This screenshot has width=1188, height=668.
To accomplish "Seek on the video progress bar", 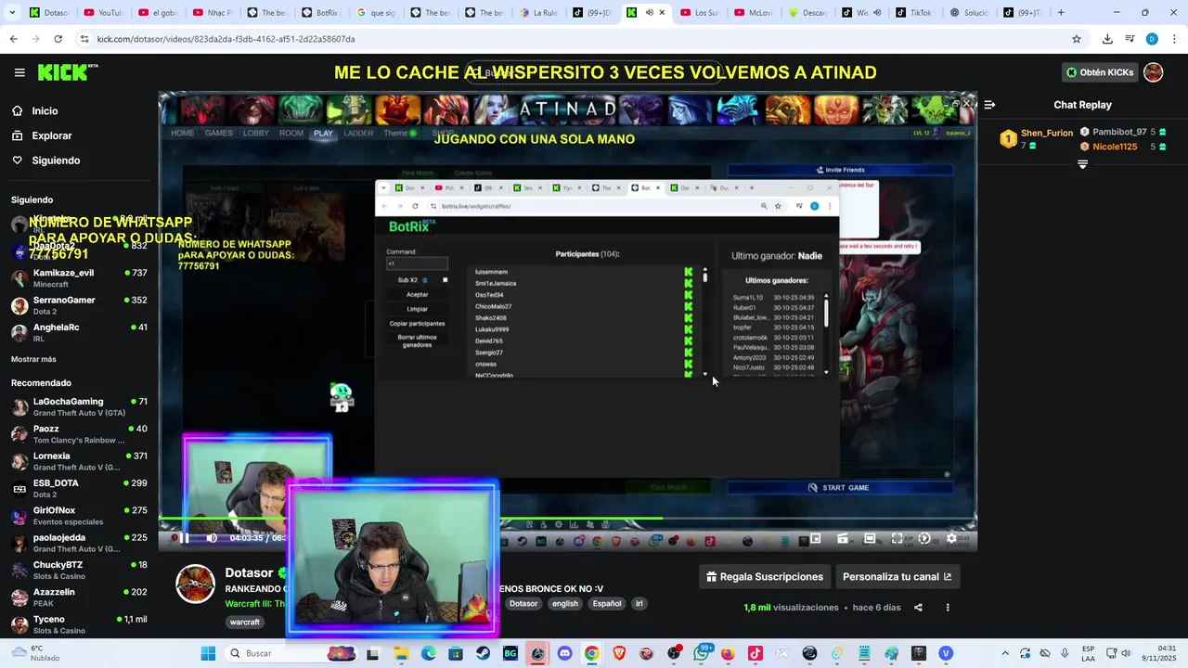I will tap(567, 519).
